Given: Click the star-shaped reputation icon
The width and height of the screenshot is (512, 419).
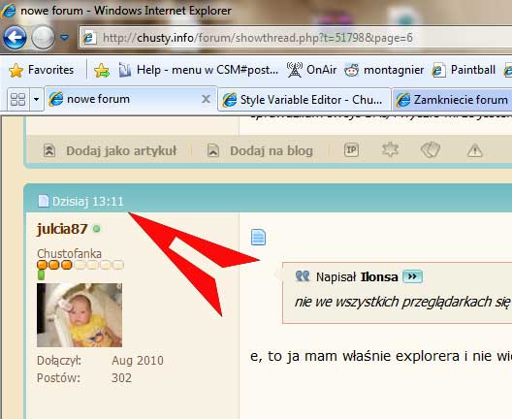Looking at the screenshot, I should (x=390, y=150).
